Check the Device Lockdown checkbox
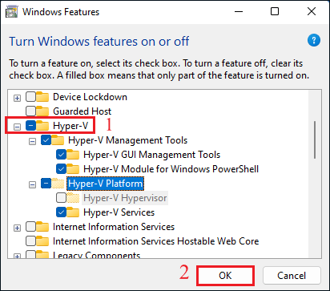 pos(30,97)
